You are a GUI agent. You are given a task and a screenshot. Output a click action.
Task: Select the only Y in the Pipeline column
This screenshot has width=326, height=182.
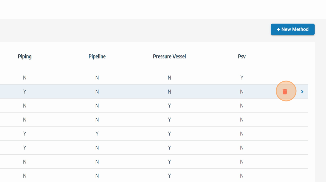[x=97, y=134]
